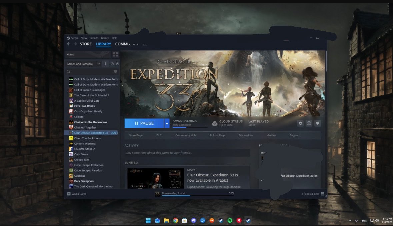The width and height of the screenshot is (393, 226).
Task: Open the Friends menu
Action: [94, 38]
